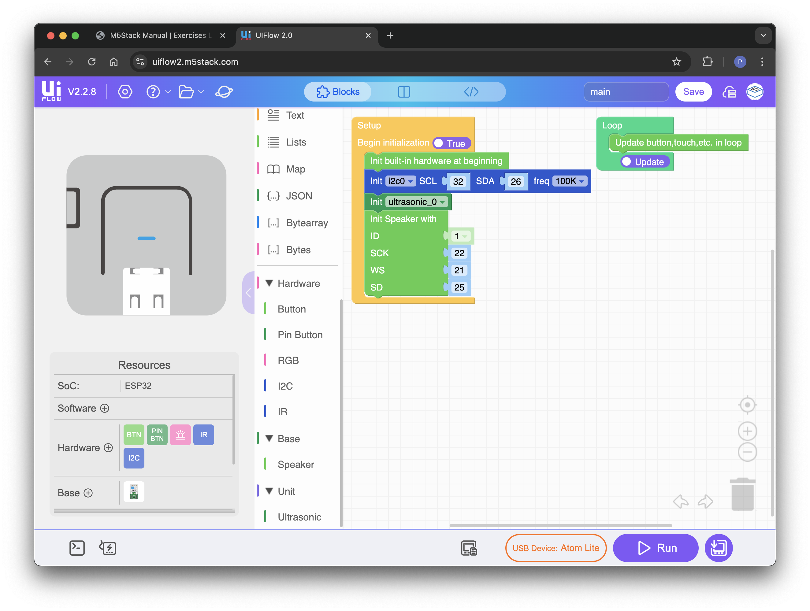Image resolution: width=810 pixels, height=611 pixels.
Task: Zoom in the block workspace
Action: [x=747, y=431]
